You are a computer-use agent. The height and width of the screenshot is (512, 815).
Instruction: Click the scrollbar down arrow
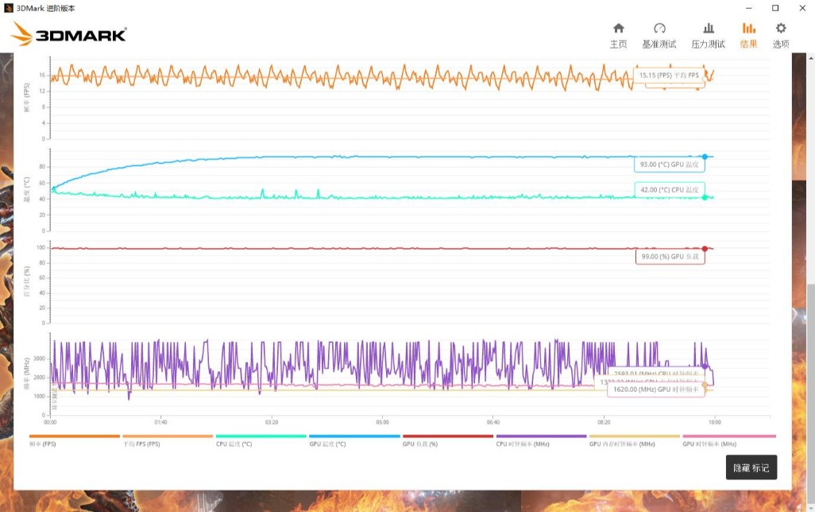tap(811, 508)
